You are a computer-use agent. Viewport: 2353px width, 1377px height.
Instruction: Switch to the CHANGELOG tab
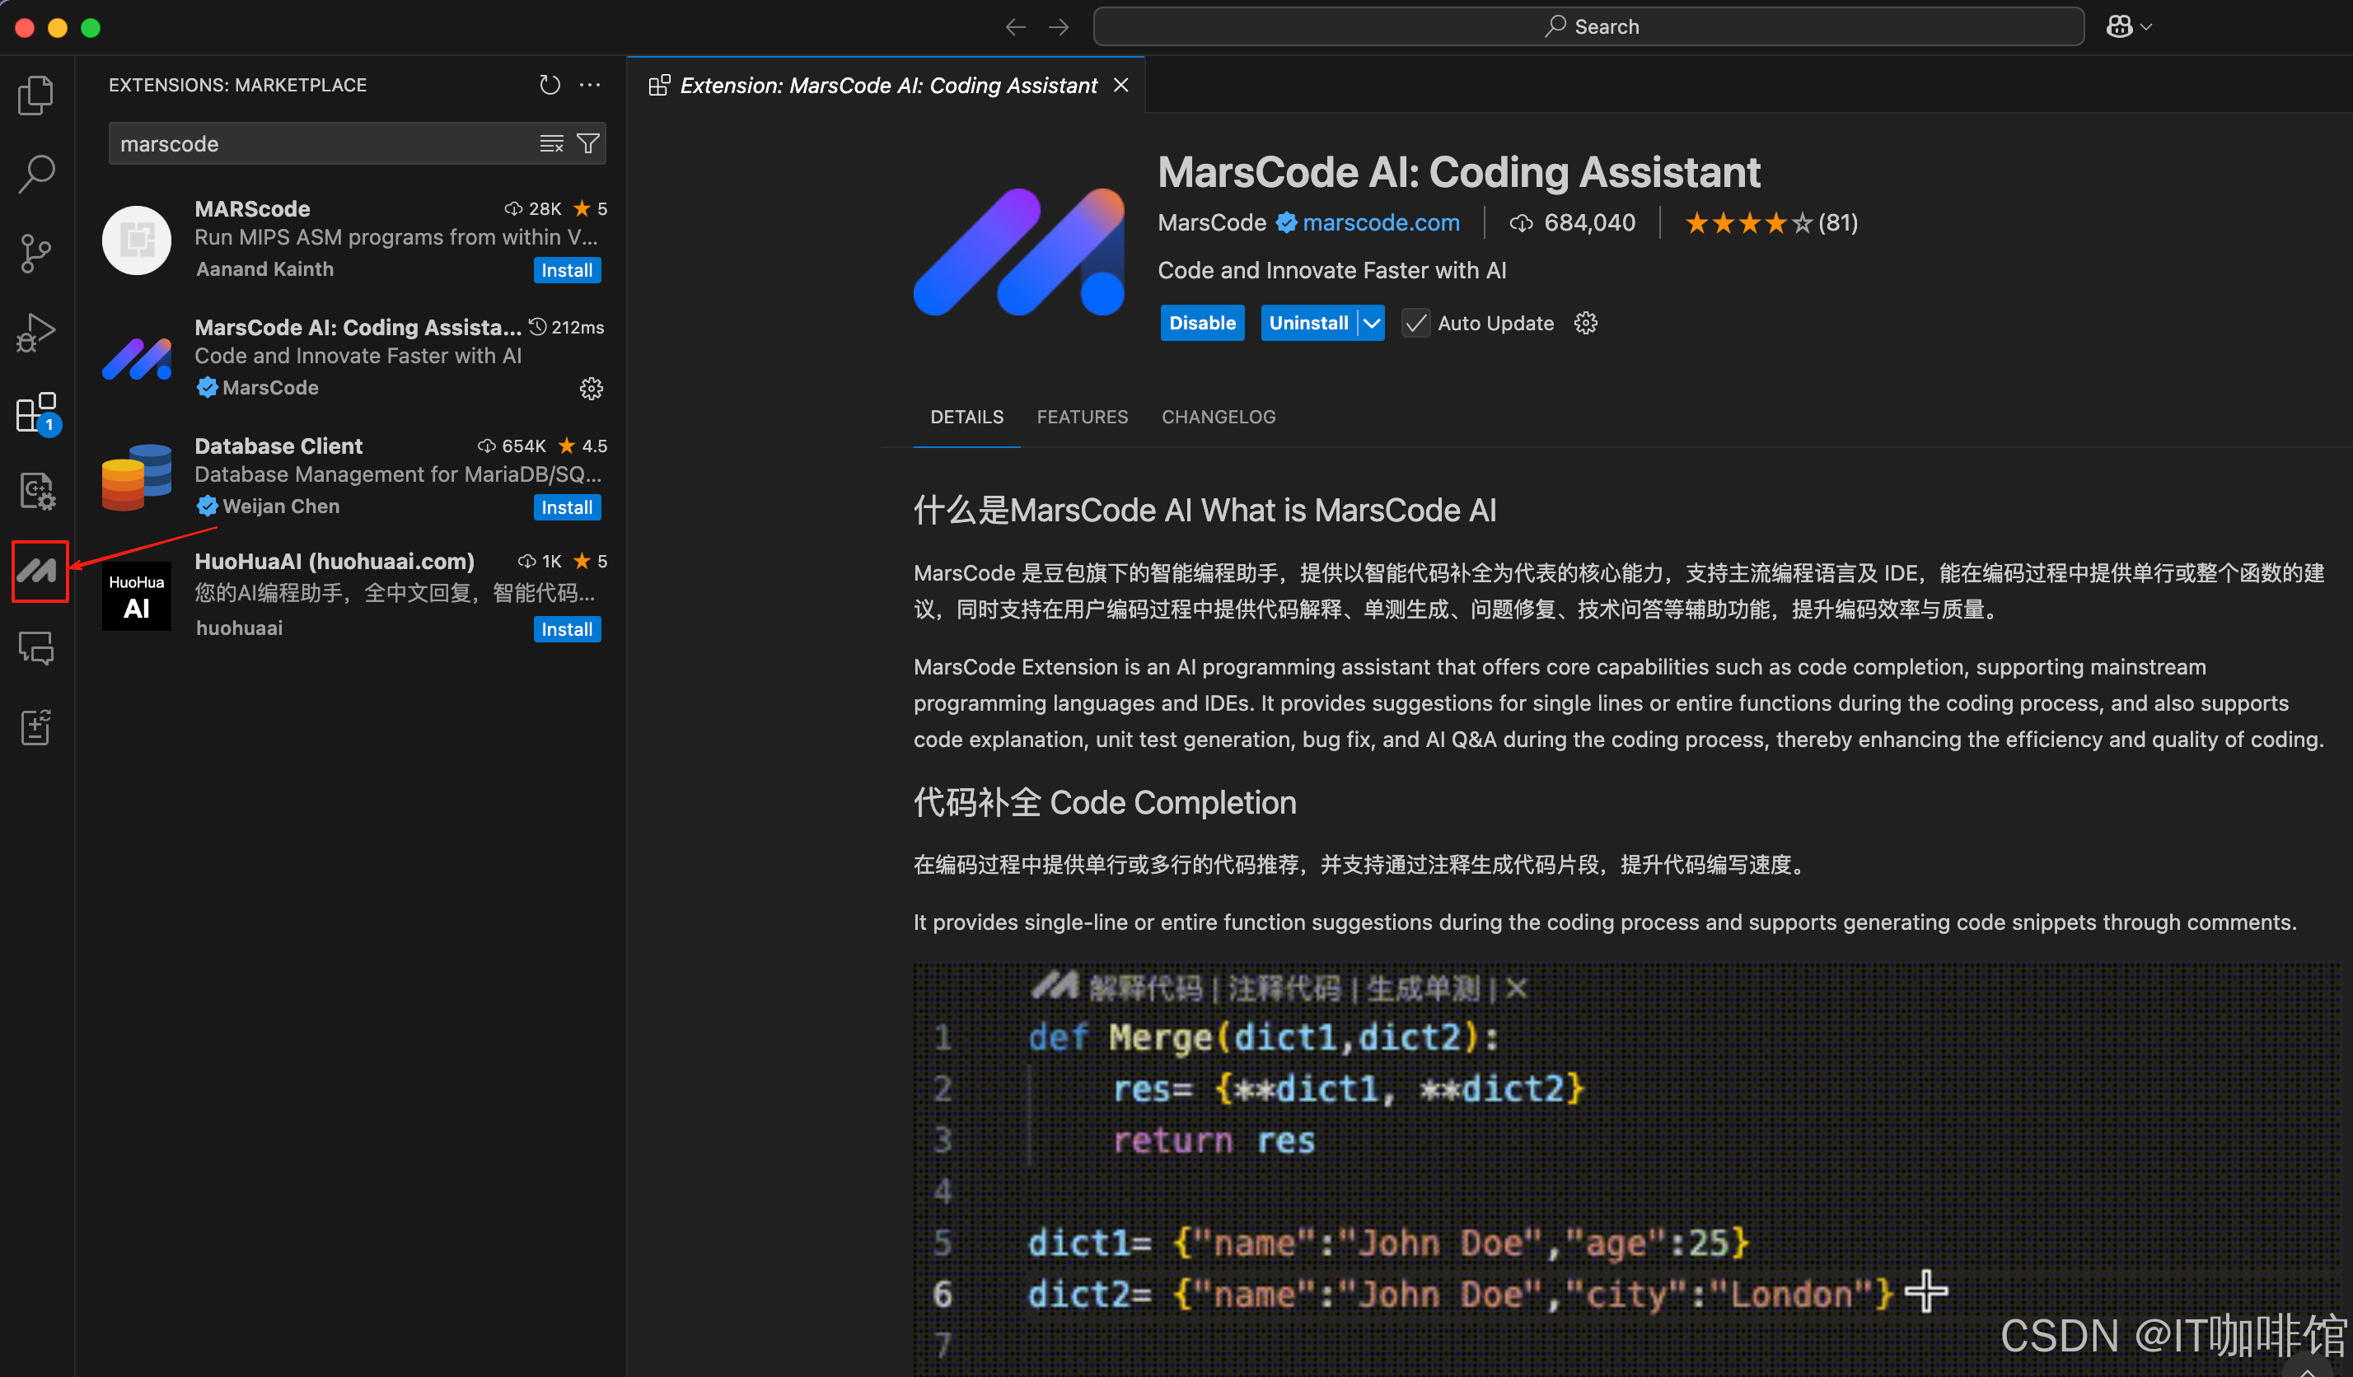(x=1218, y=418)
